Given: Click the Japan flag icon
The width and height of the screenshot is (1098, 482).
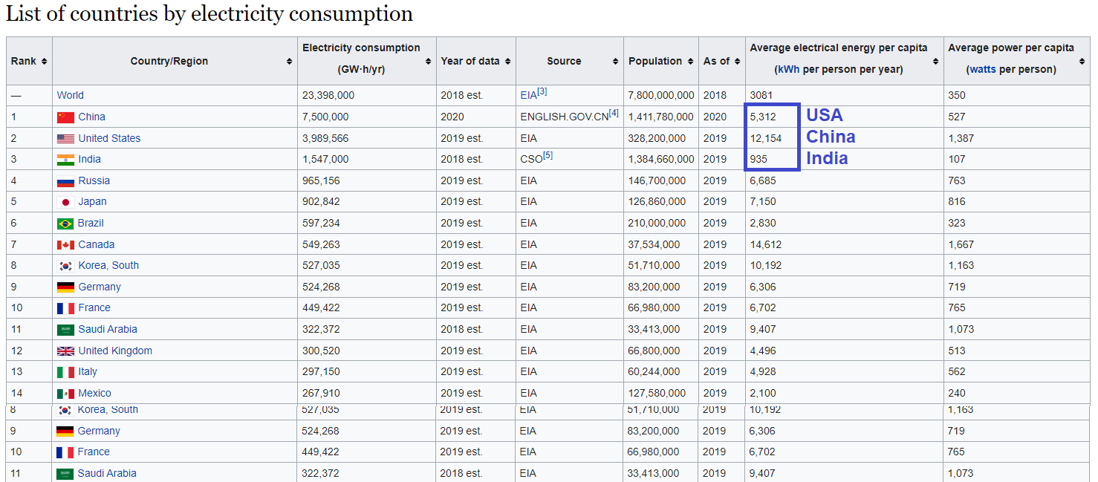Looking at the screenshot, I should (65, 202).
